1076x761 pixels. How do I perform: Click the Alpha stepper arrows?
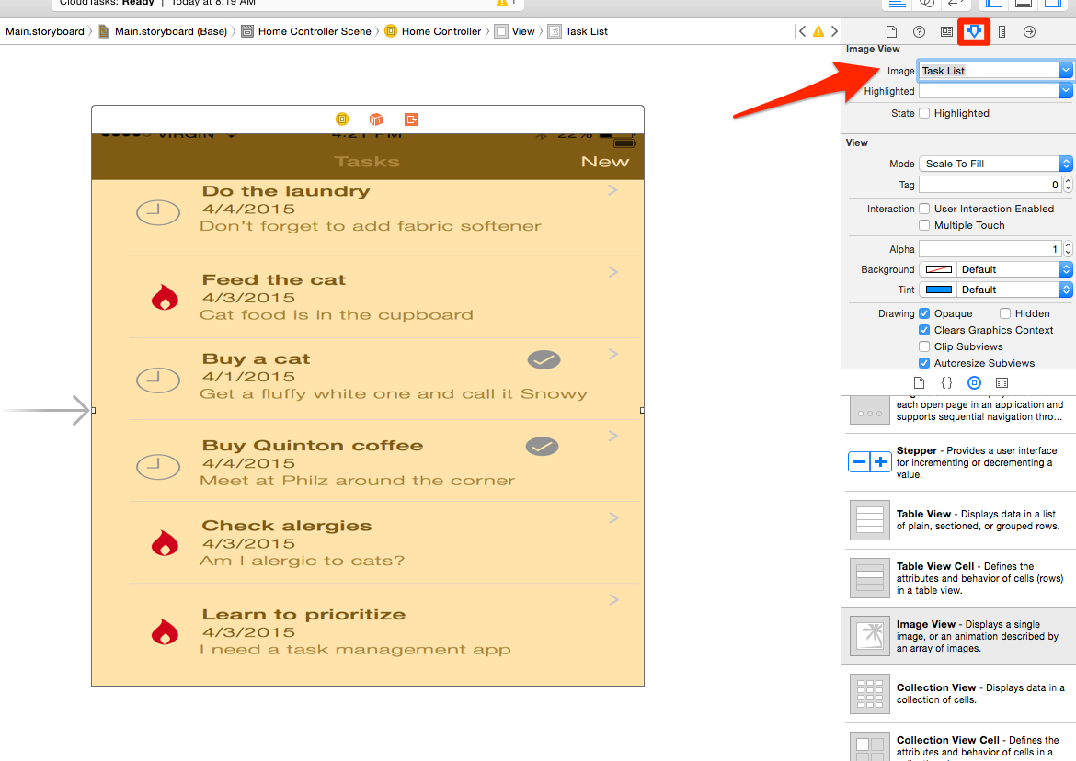tap(1068, 249)
